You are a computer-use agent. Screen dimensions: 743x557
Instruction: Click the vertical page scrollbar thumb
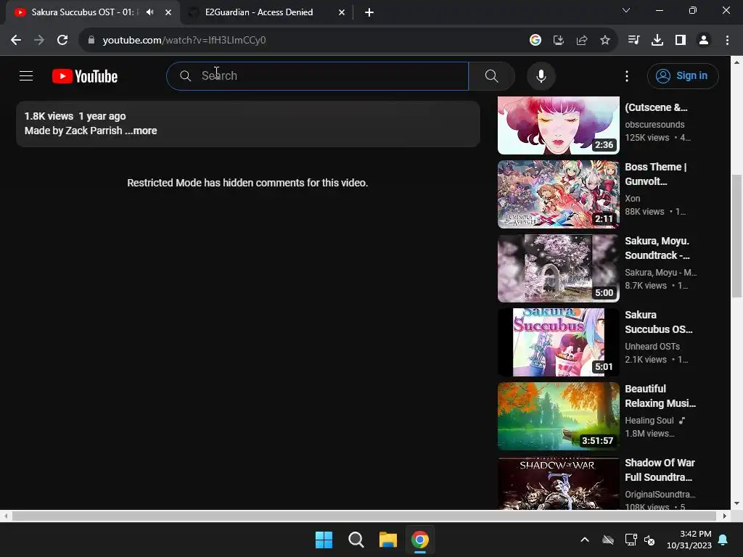point(736,236)
